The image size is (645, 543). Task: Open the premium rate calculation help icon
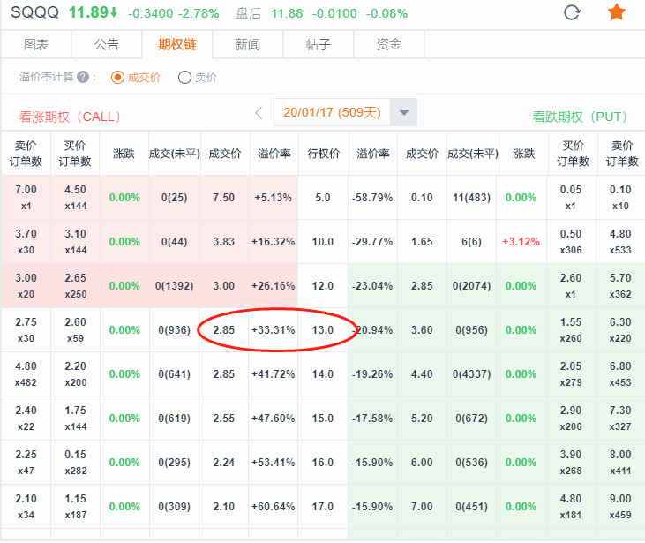pos(83,77)
